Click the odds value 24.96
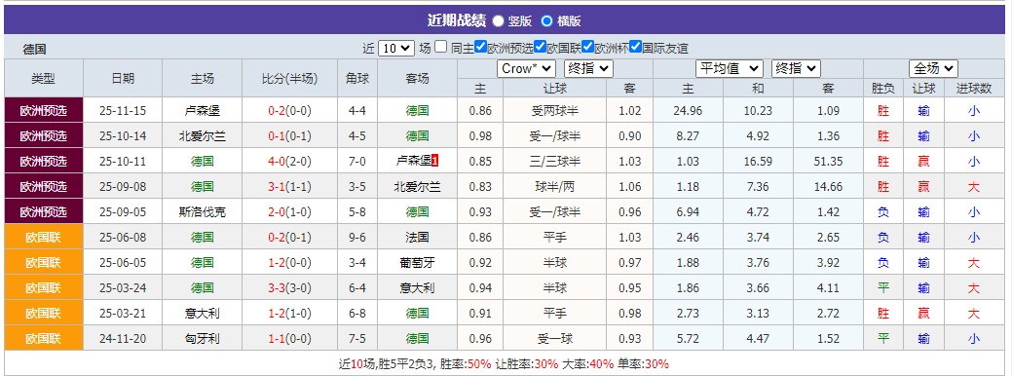 pos(688,110)
